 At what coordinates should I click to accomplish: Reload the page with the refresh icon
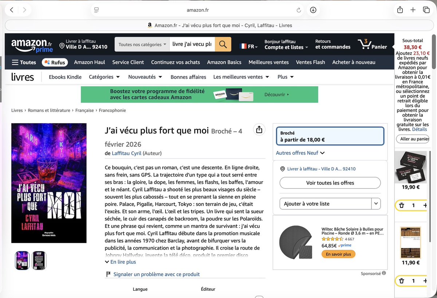[x=299, y=10]
